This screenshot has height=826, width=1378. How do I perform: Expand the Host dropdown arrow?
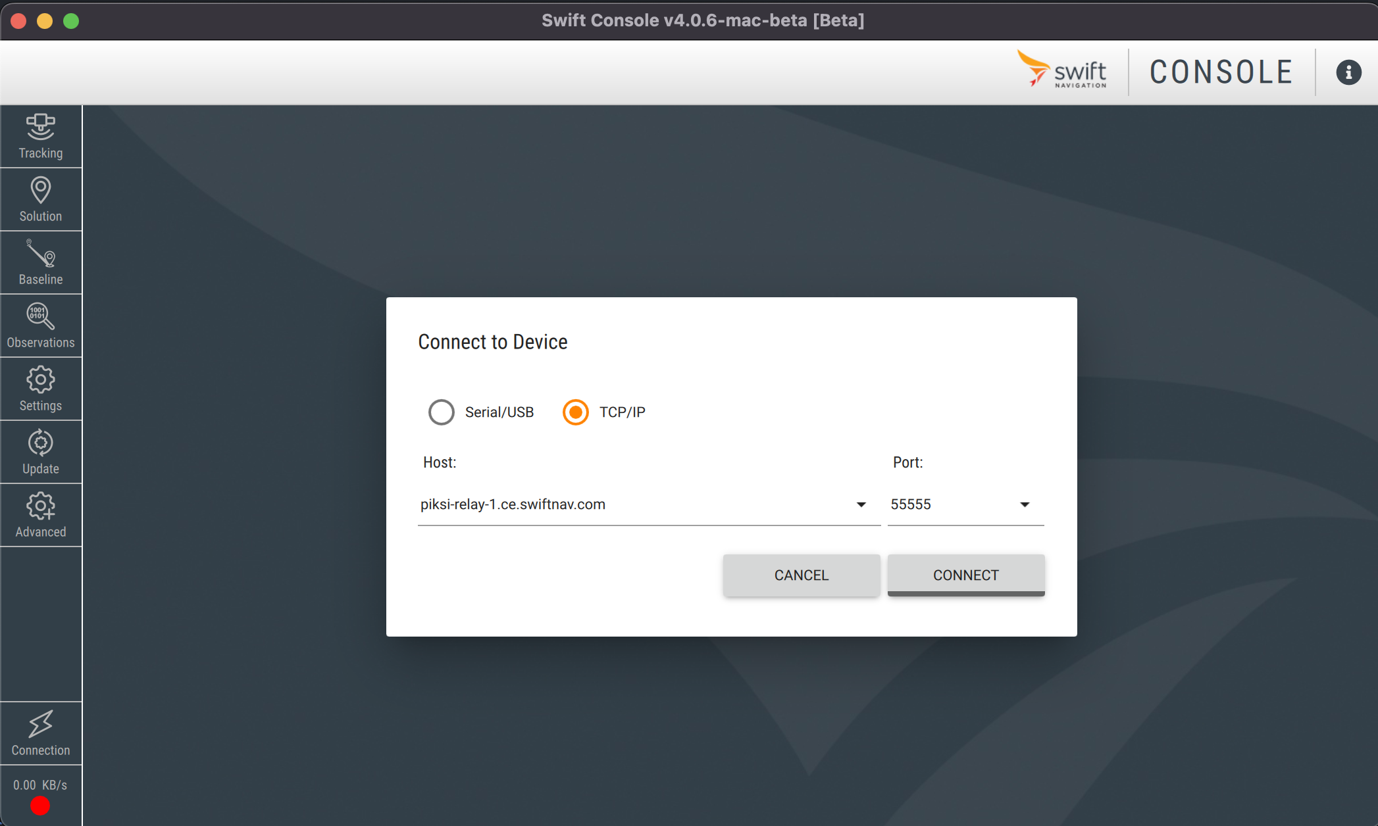(x=861, y=504)
